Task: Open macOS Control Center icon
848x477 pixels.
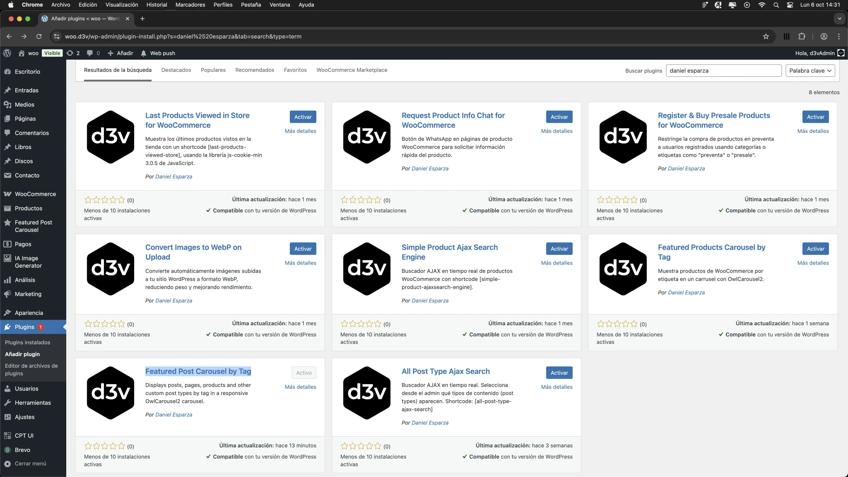Action: [x=790, y=5]
